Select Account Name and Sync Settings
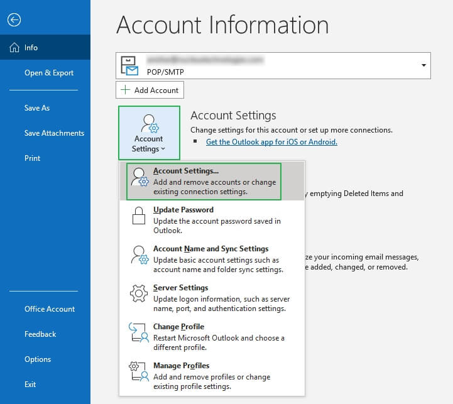The height and width of the screenshot is (404, 453). 212,259
